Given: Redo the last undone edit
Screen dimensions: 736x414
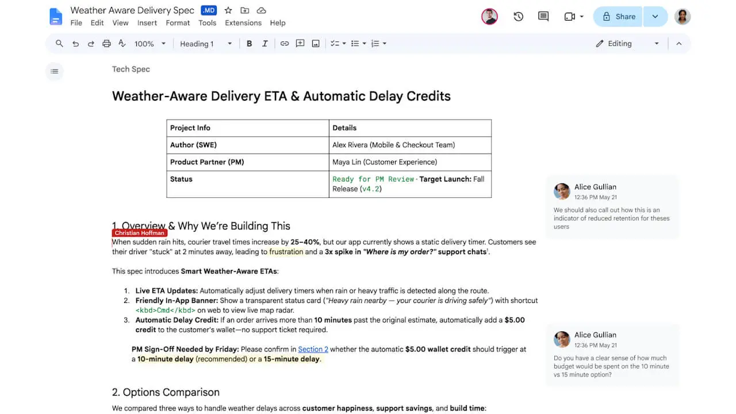Looking at the screenshot, I should (x=91, y=44).
